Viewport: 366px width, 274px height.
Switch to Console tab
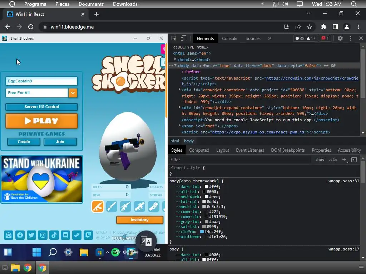229,39
